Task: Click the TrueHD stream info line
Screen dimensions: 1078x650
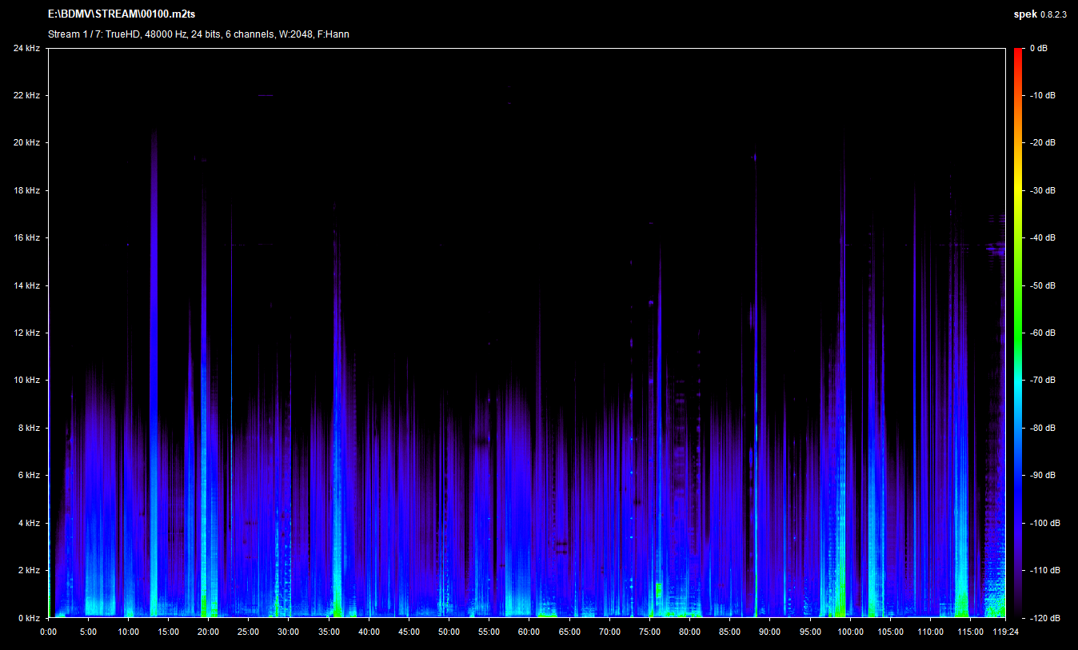Action: [198, 34]
